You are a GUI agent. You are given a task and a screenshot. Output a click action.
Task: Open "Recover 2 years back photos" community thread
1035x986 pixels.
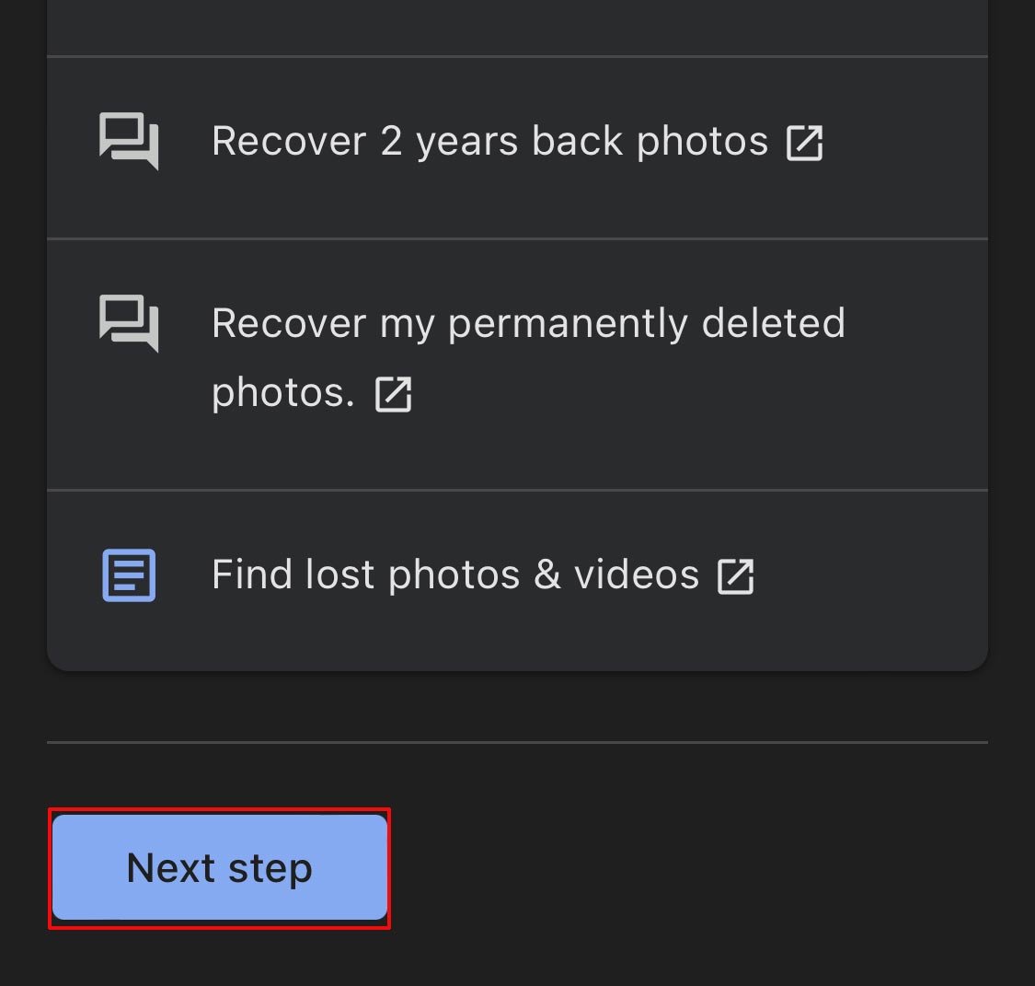pos(517,148)
